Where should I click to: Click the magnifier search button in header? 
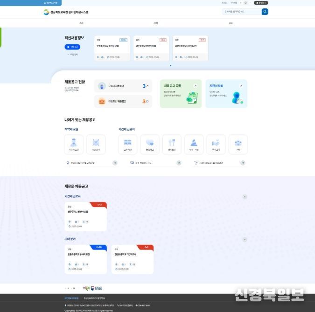[x=265, y=12]
